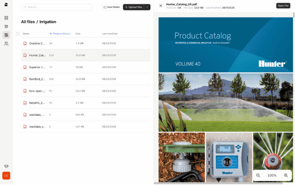Open the Netafim_2... file row

86,103
